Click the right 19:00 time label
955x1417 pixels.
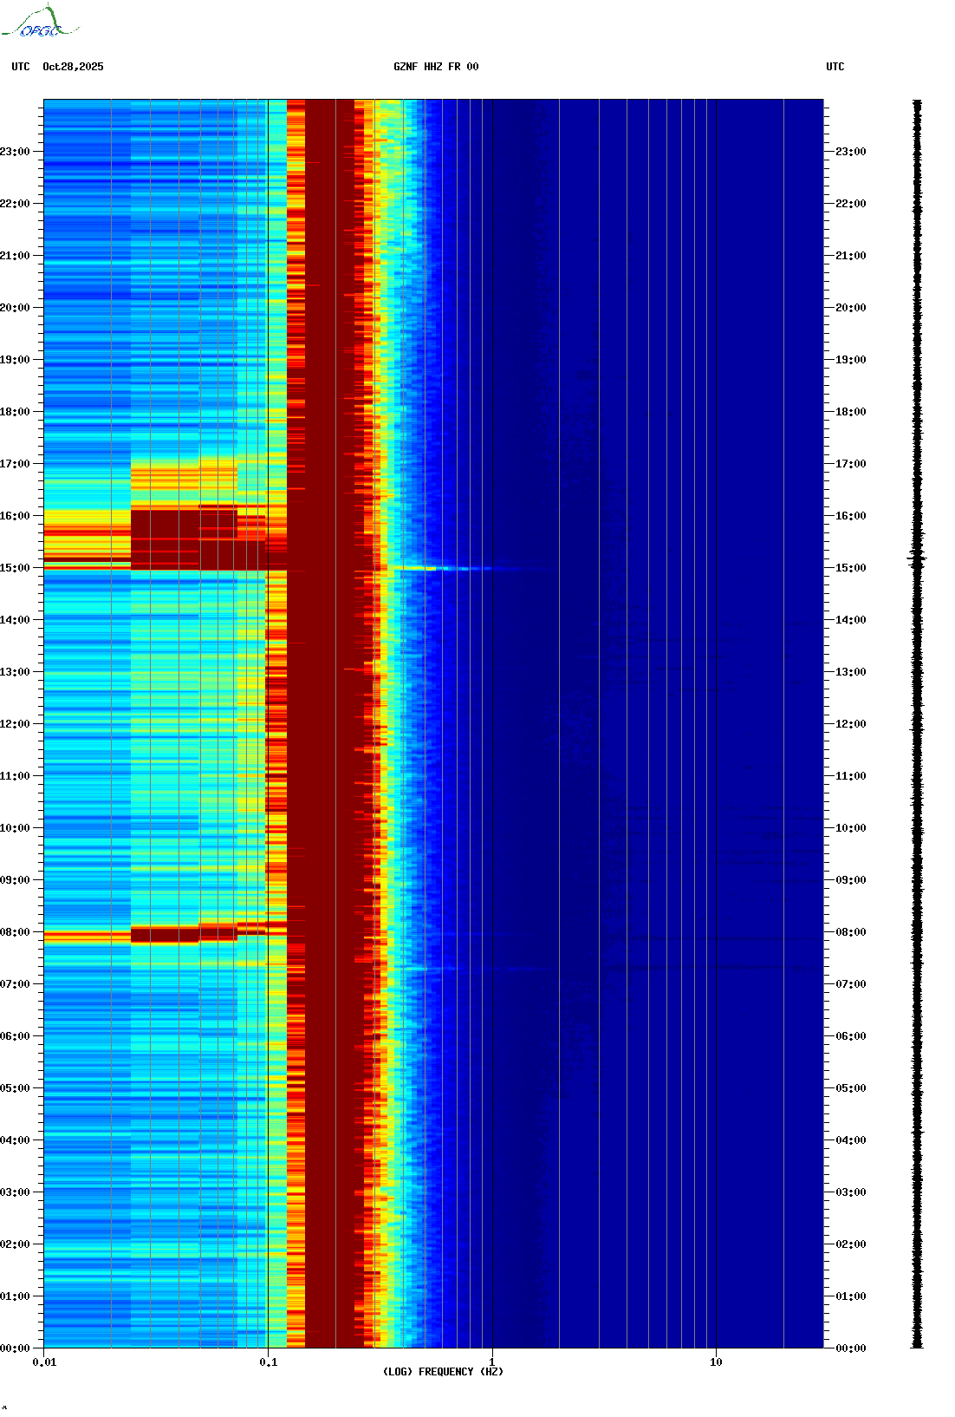tap(851, 360)
